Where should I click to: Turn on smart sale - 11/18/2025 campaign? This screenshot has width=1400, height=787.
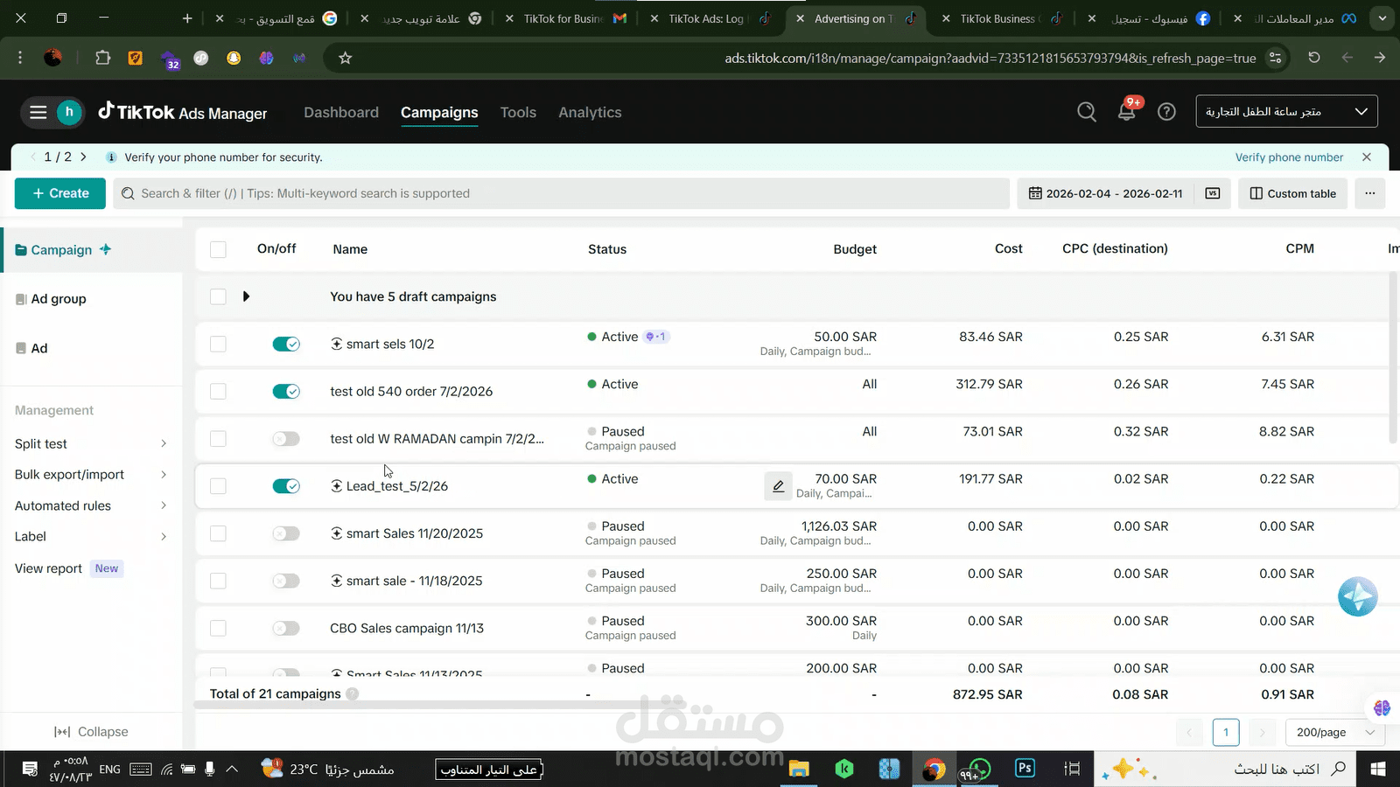[286, 581]
